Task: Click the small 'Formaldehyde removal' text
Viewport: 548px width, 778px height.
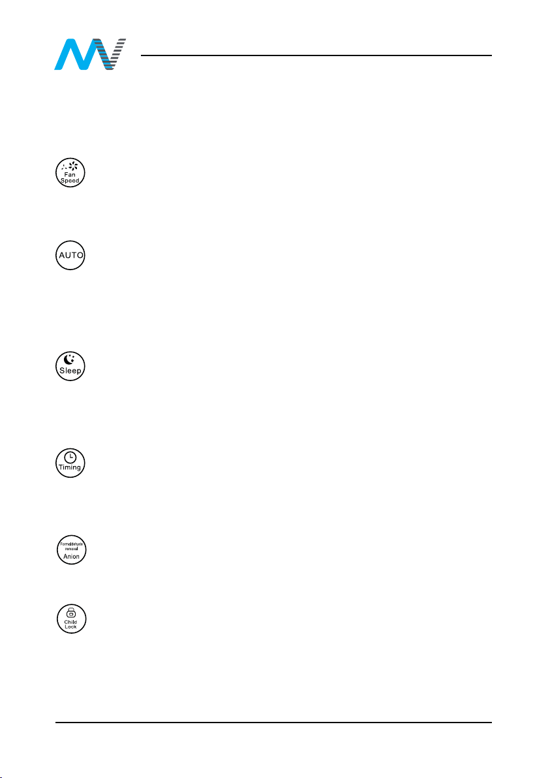Action: pos(71,546)
